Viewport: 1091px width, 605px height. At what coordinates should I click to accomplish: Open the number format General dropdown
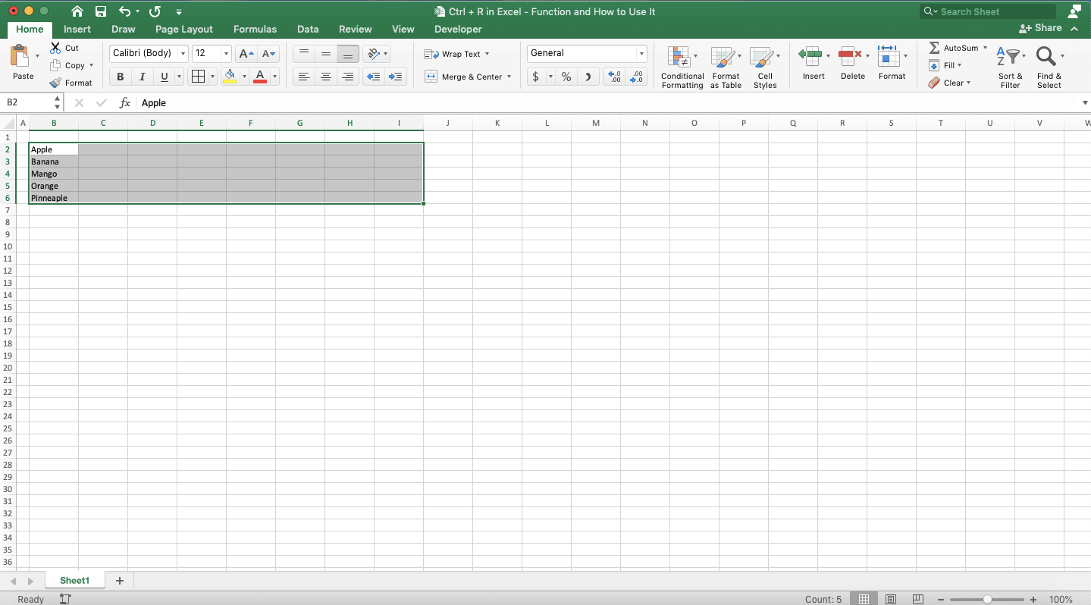click(641, 53)
